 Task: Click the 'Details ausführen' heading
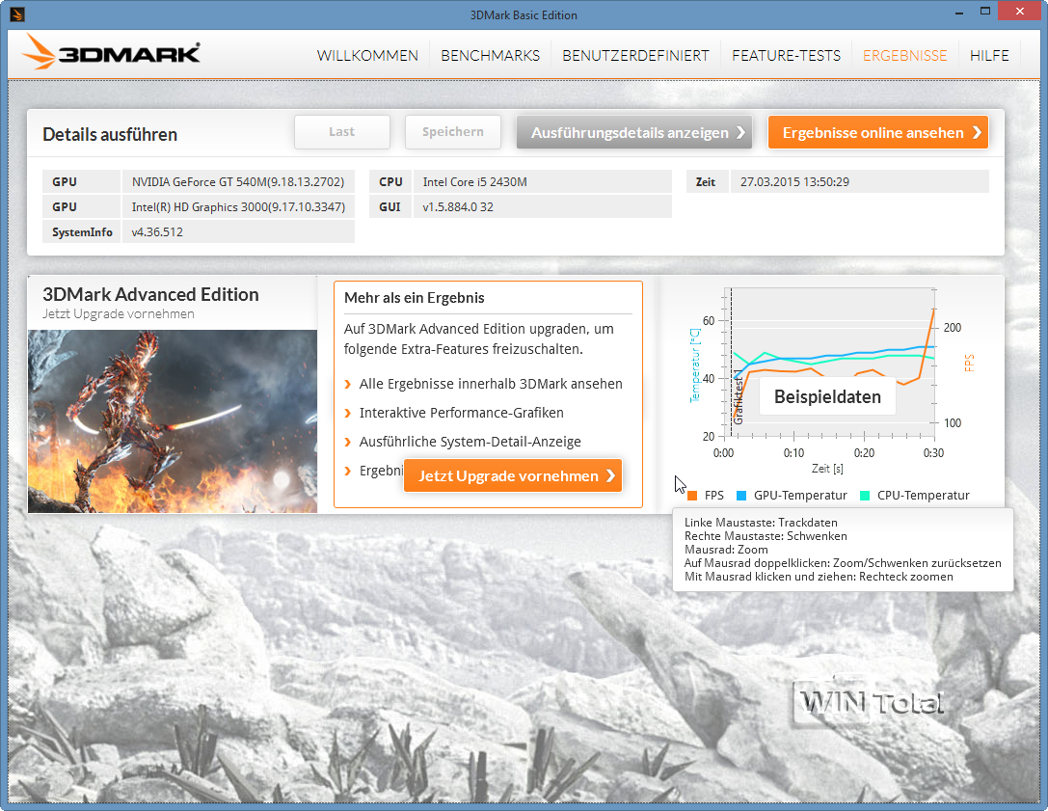pos(110,134)
